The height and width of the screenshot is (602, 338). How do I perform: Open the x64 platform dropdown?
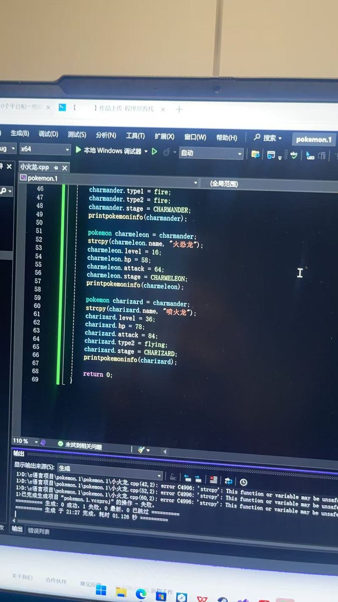pyautogui.click(x=45, y=149)
